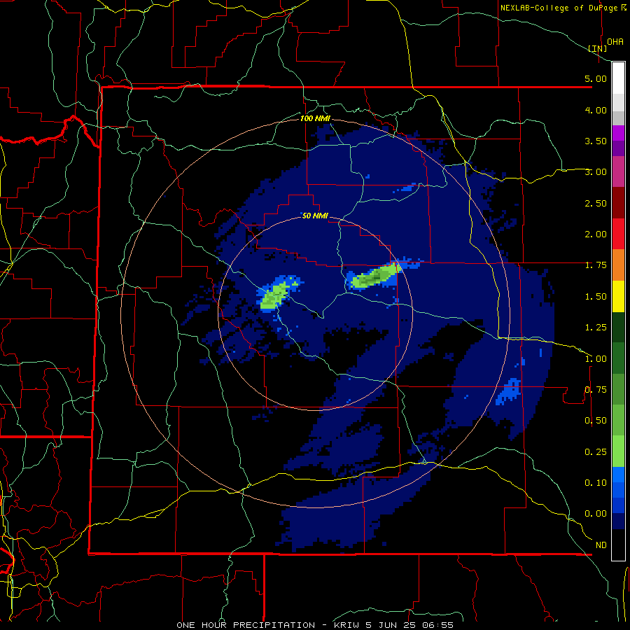
Task: Click the OHA product label
Action: 615,41
